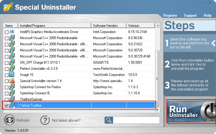Click the TheBestSpinner program icon

pos(12,99)
